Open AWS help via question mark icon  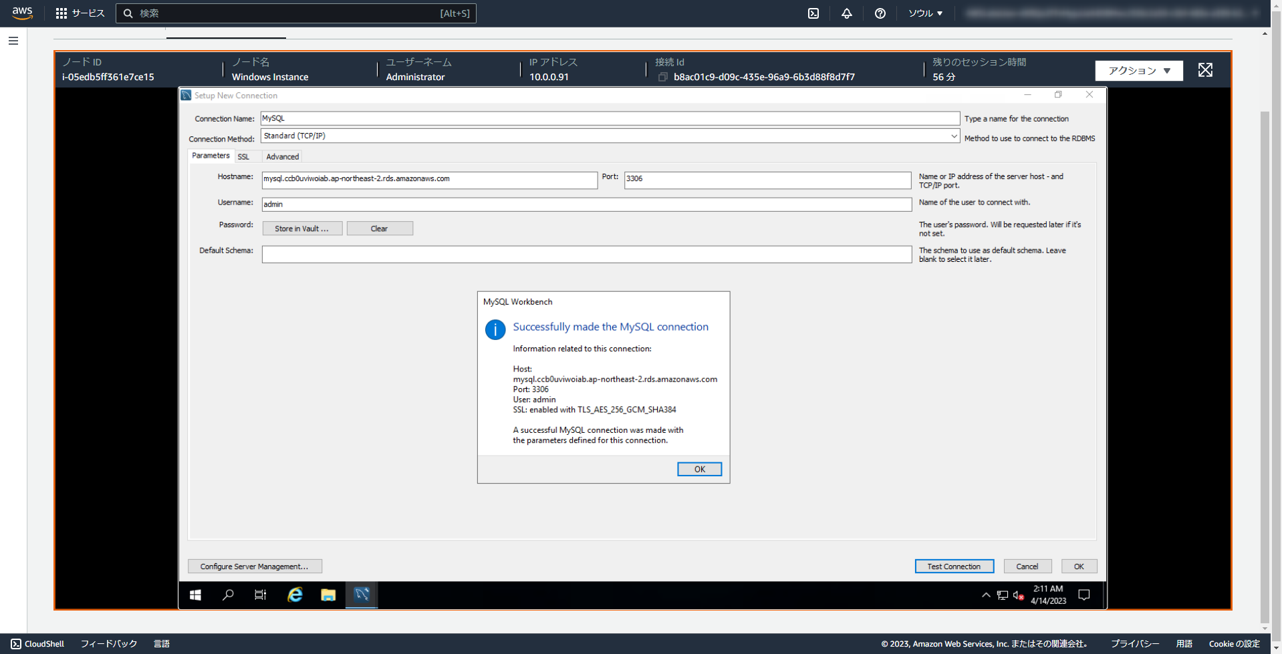coord(880,13)
